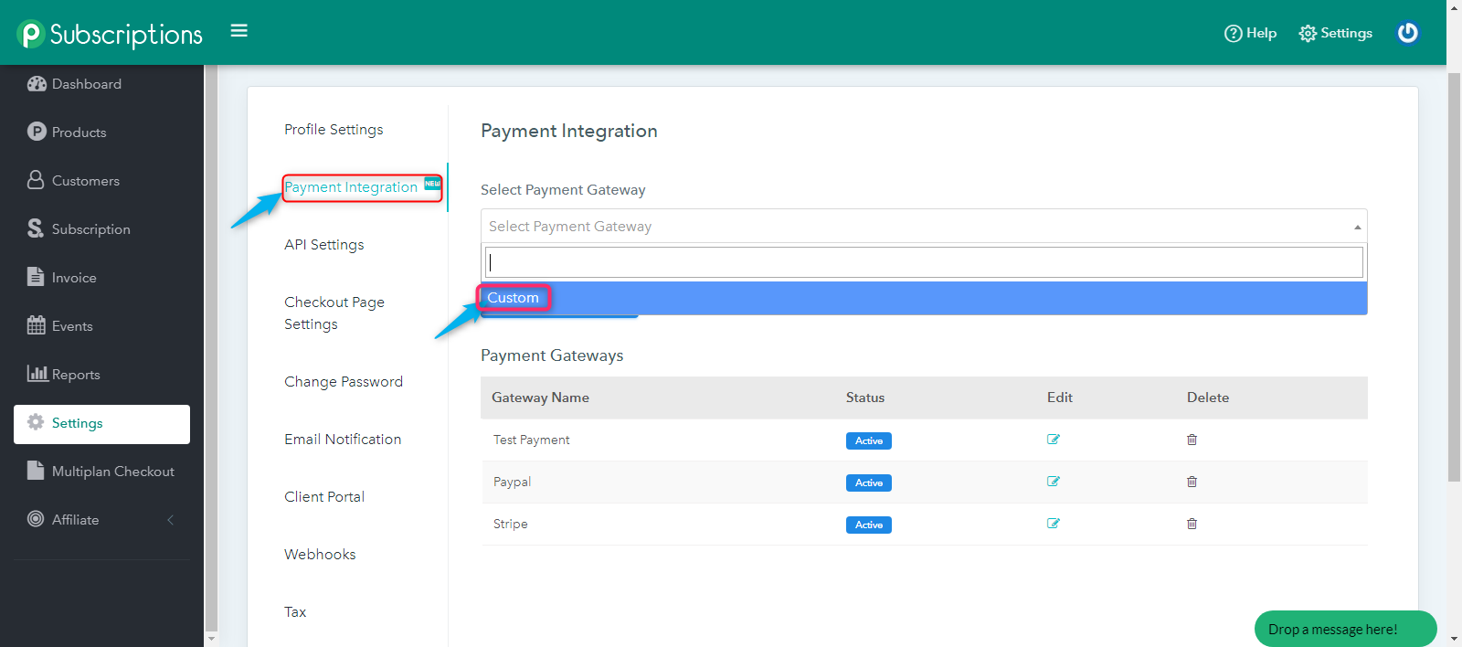Open API Settings tab
This screenshot has height=647, width=1462.
click(x=324, y=245)
